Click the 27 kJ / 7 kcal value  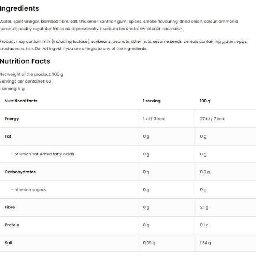[x=212, y=119]
